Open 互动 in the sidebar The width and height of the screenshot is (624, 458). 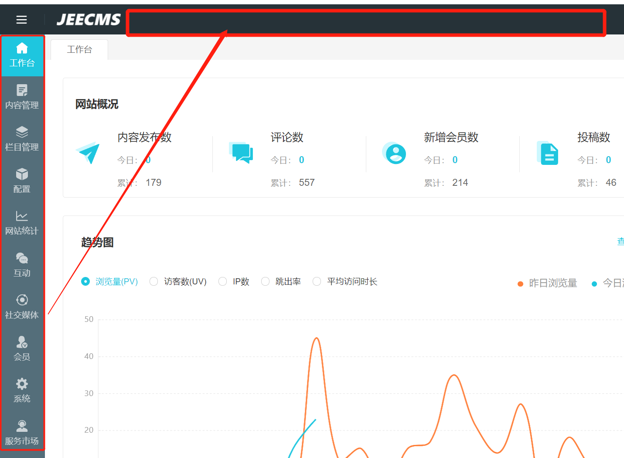click(x=22, y=265)
